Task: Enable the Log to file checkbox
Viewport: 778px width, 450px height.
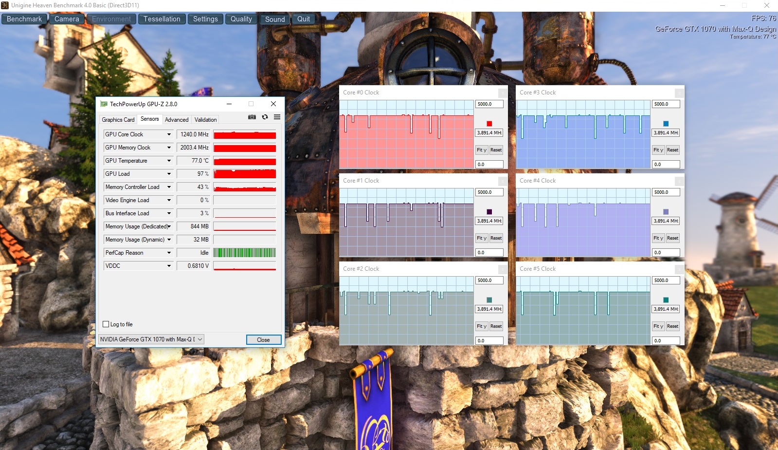Action: (x=106, y=324)
